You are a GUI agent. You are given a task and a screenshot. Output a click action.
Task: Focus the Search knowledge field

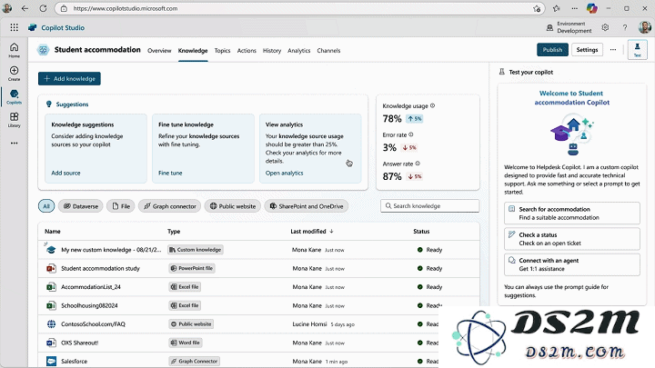click(429, 205)
